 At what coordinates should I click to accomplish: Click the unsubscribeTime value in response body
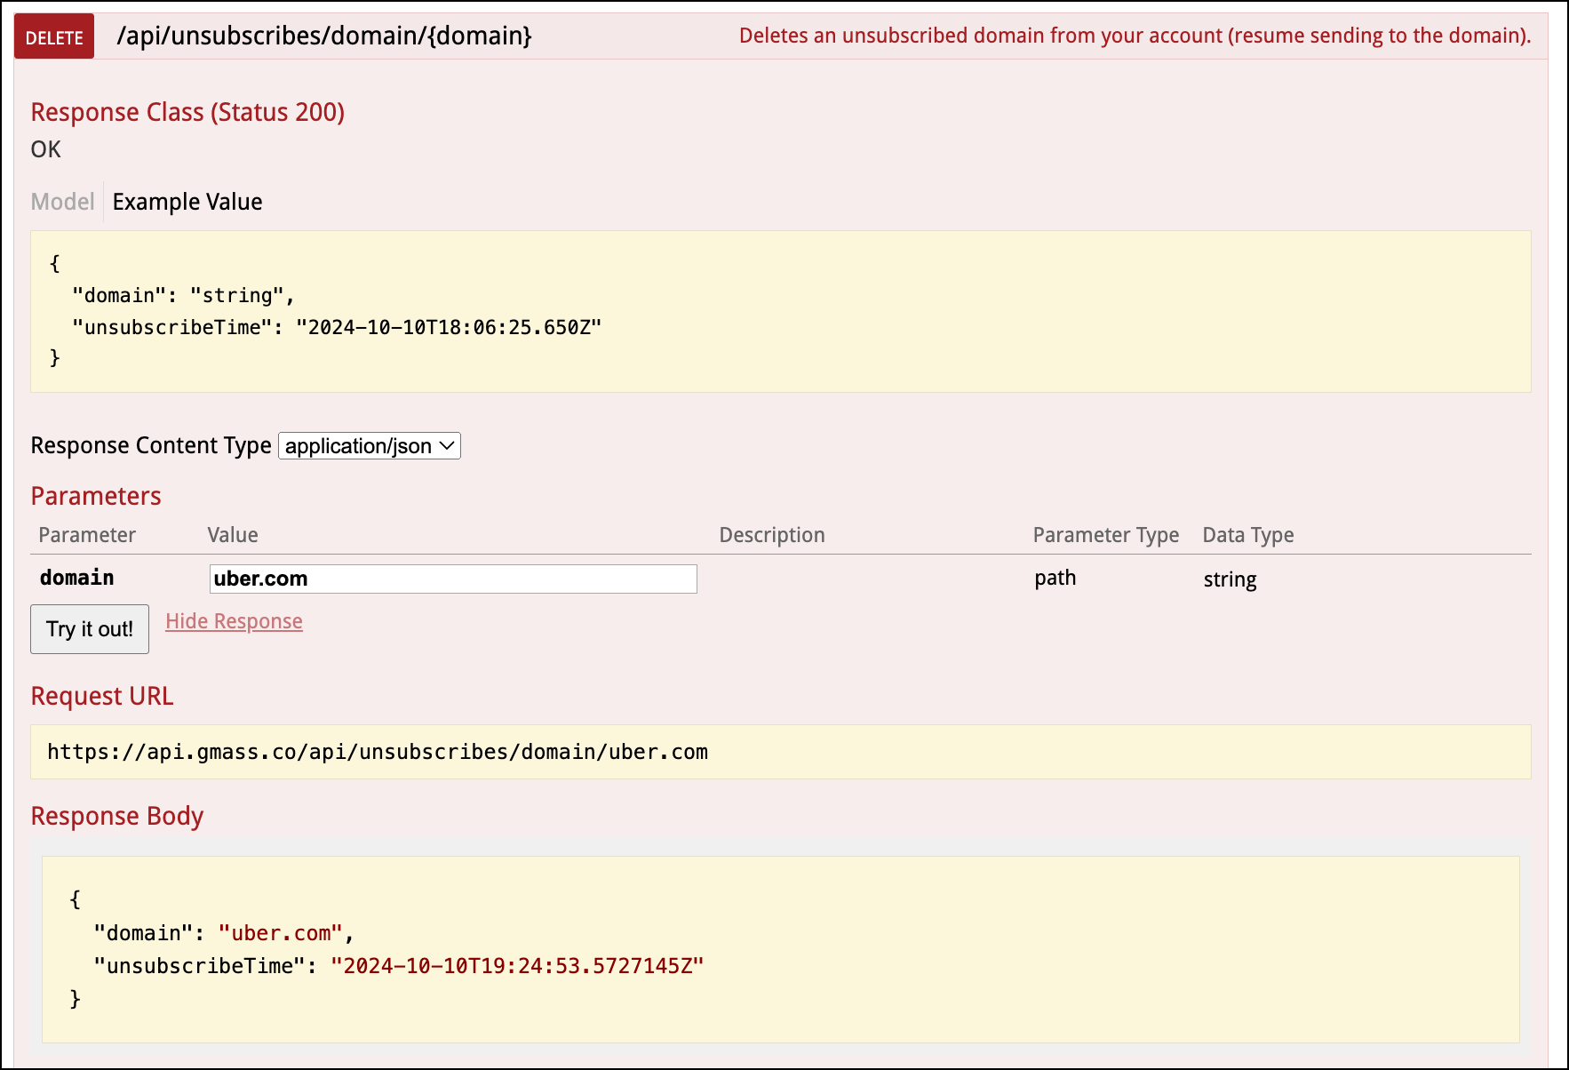(x=517, y=966)
